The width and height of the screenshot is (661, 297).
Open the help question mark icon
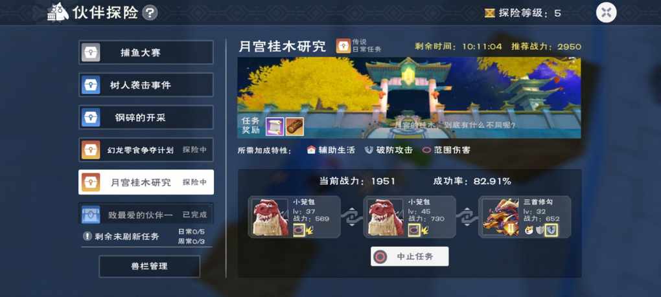(x=150, y=13)
